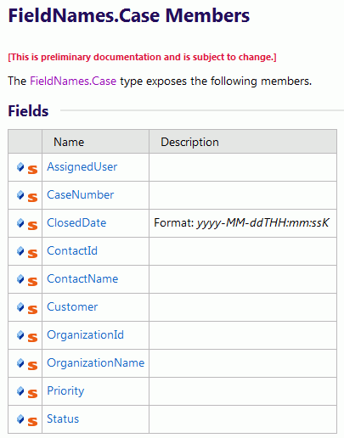Click the FieldNames.Case Members page title
This screenshot has height=438, width=344.
click(129, 15)
